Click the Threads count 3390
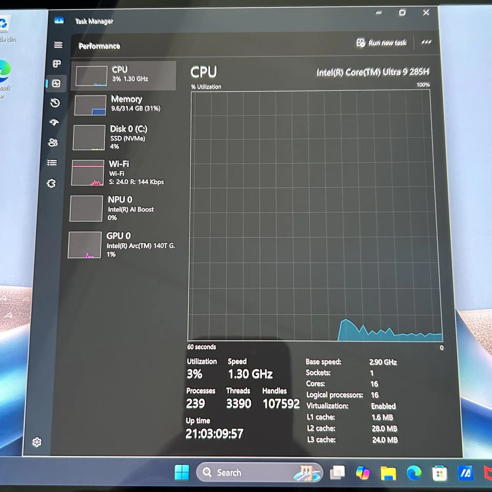Viewport: 492px width, 492px height. pos(239,404)
